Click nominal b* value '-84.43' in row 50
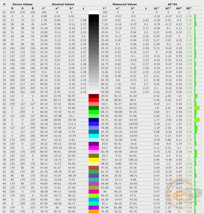Screen dimensions: 204x214 (x=71, y=208)
